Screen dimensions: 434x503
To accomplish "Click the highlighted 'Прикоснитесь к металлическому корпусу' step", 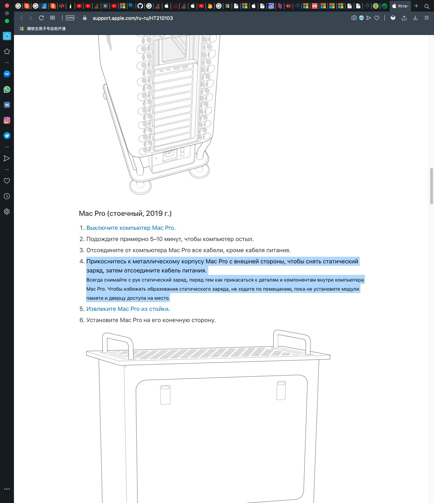I will point(222,266).
